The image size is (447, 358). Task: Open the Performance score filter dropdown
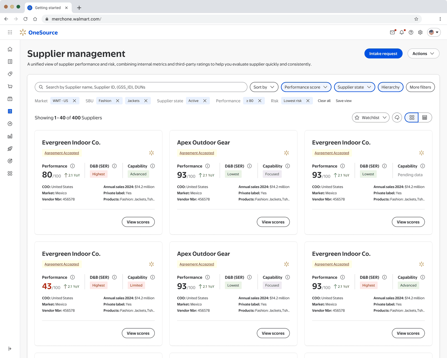[306, 87]
